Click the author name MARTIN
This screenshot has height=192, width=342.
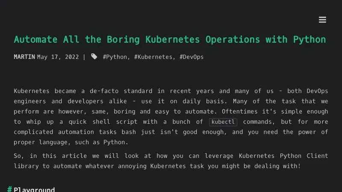24,57
